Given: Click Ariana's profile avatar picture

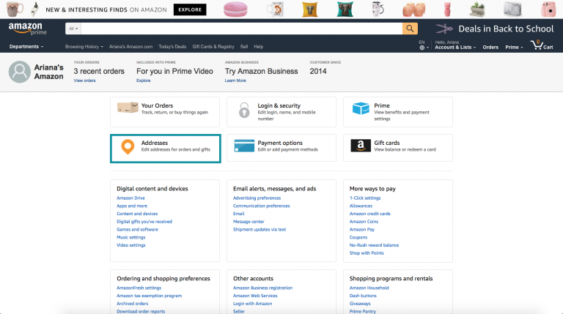Looking at the screenshot, I should [x=19, y=72].
